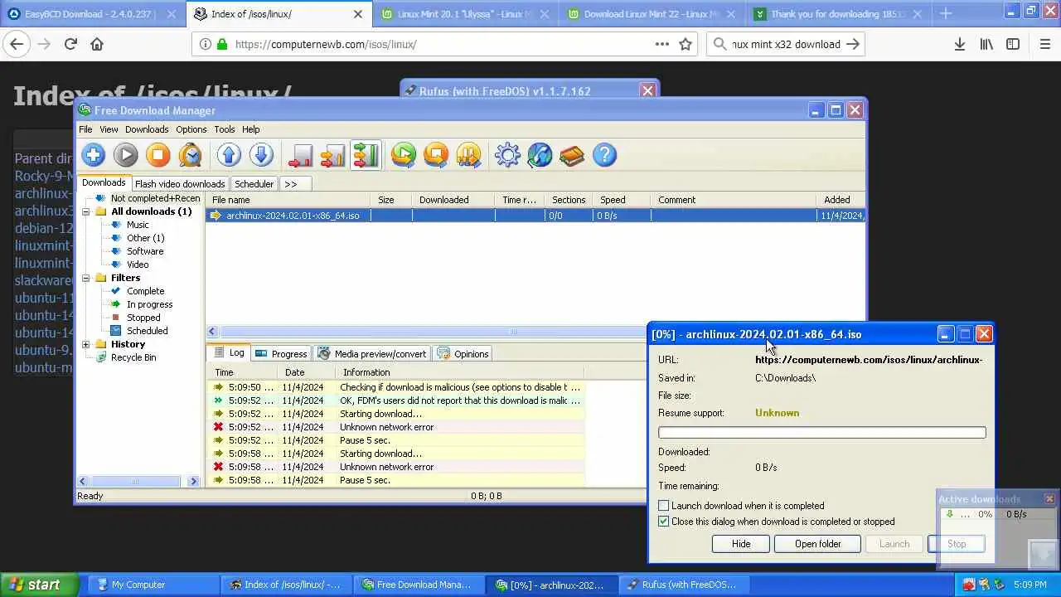The height and width of the screenshot is (597, 1061).
Task: Click the Stop button in download dialog
Action: (x=957, y=544)
